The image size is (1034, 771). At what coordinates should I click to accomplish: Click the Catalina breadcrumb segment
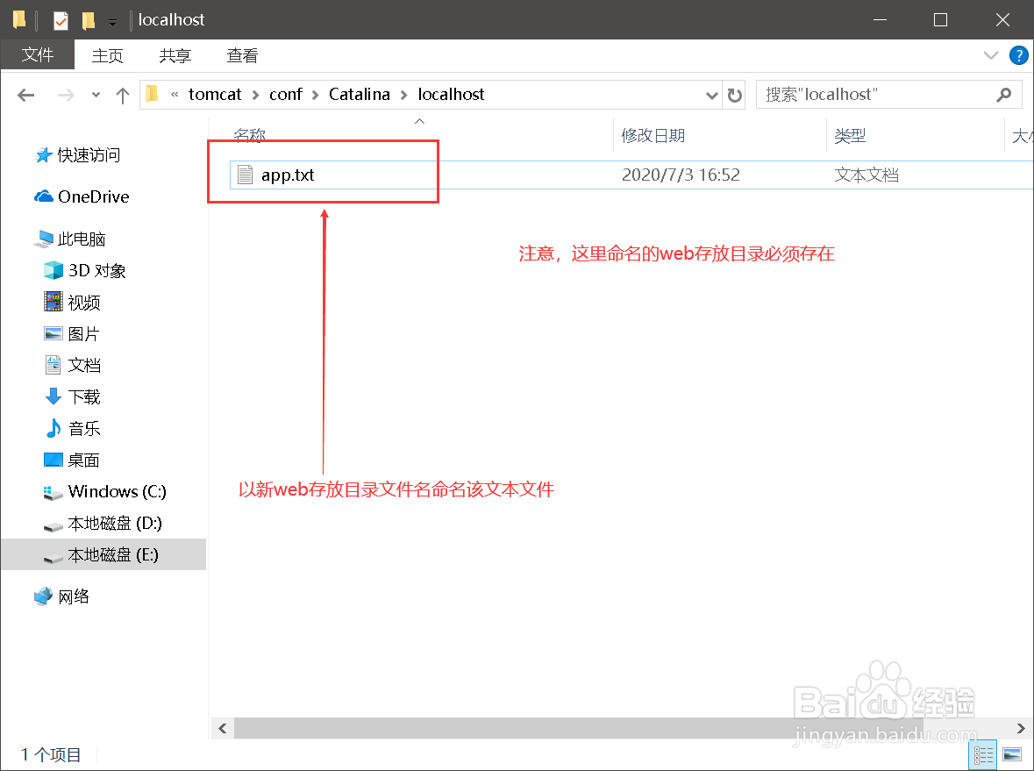point(360,95)
